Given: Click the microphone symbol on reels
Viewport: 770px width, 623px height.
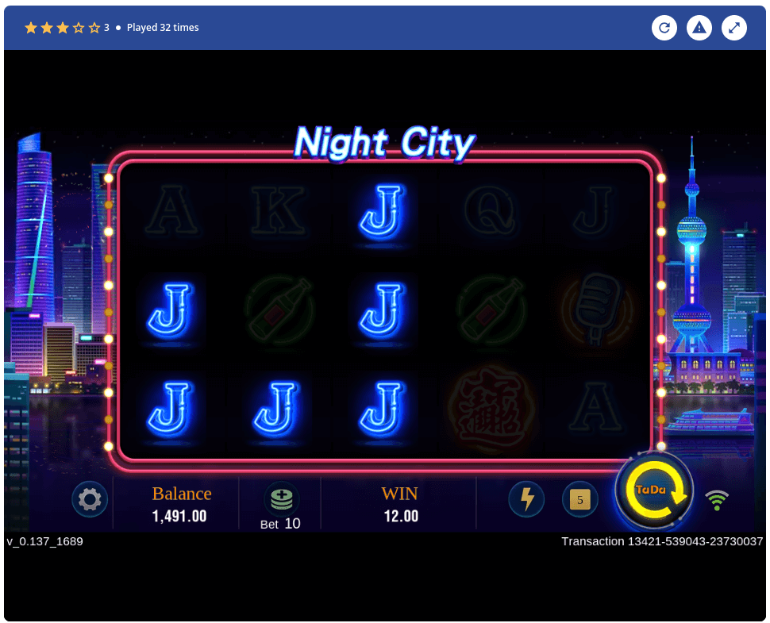Looking at the screenshot, I should tap(595, 309).
